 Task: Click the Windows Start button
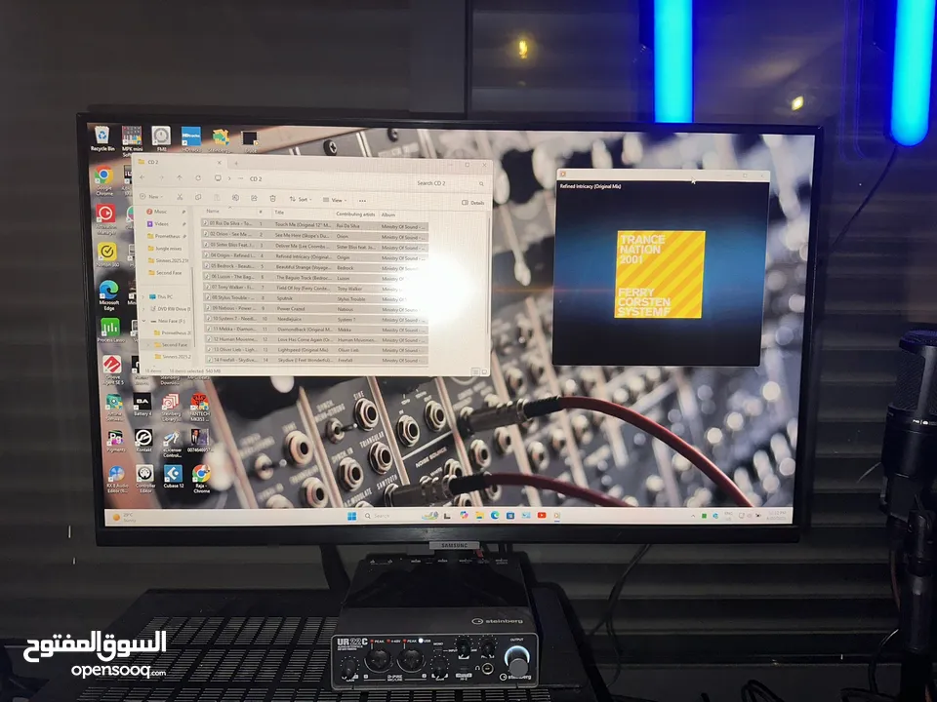point(352,516)
